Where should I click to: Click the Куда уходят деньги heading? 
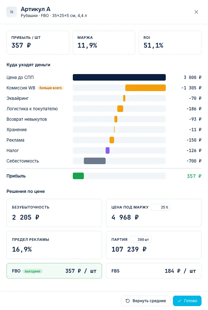click(x=28, y=65)
